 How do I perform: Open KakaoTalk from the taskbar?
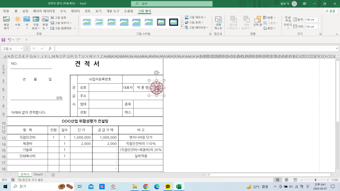click(168, 186)
